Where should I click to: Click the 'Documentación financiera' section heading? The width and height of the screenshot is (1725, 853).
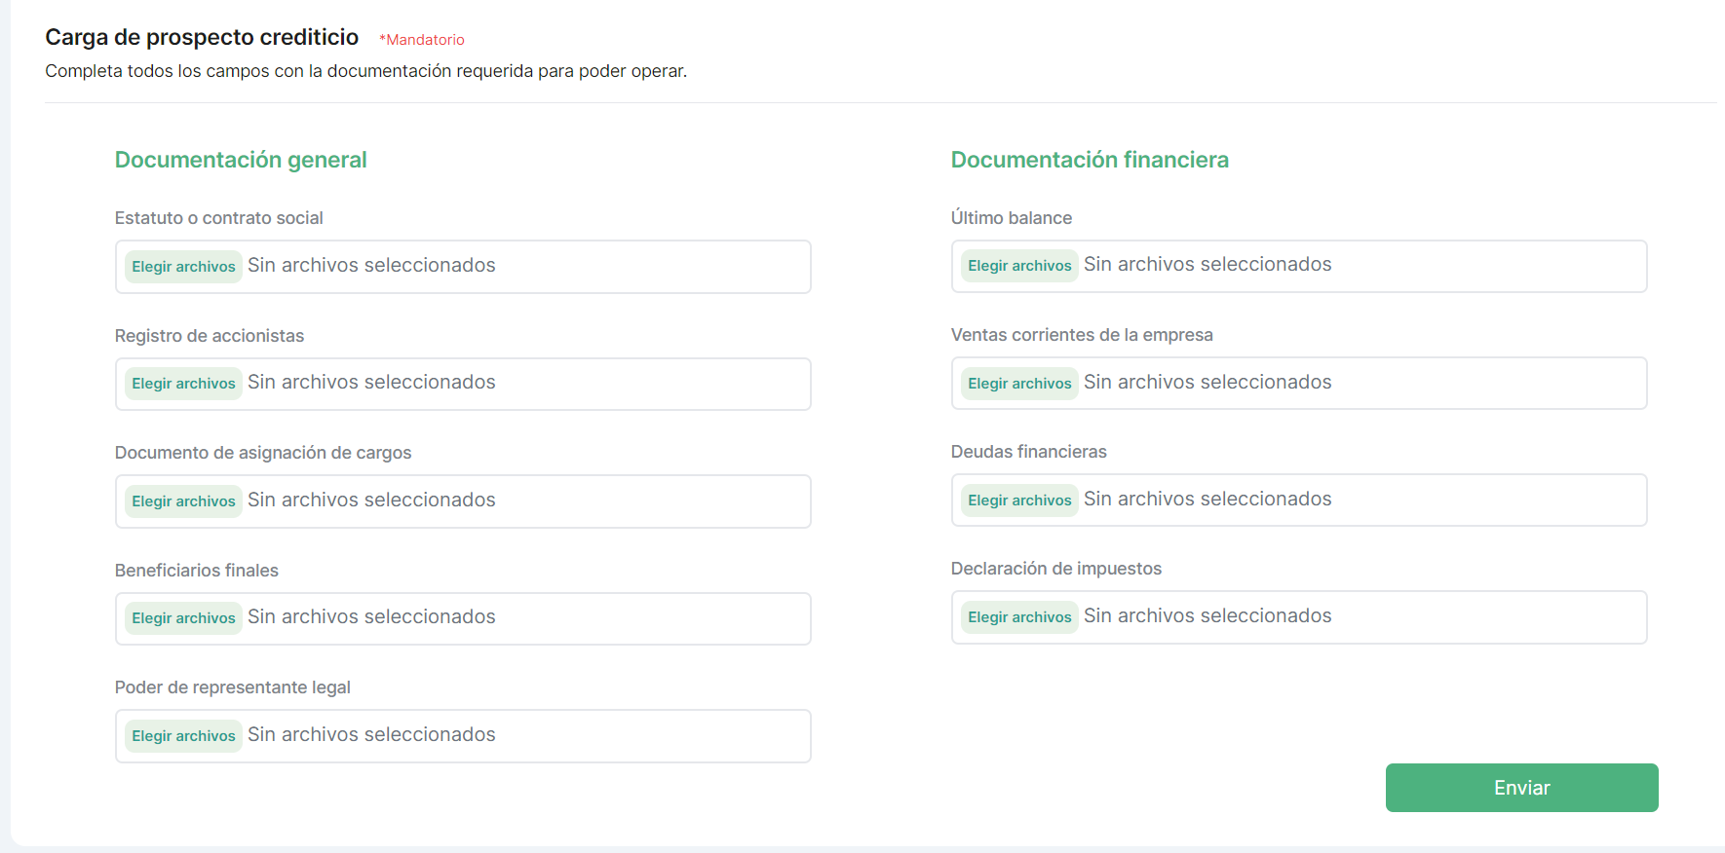click(x=1090, y=160)
